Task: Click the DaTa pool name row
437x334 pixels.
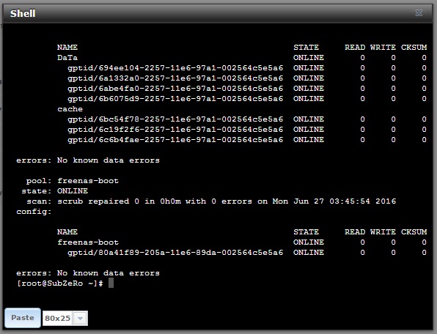Action: coord(242,58)
